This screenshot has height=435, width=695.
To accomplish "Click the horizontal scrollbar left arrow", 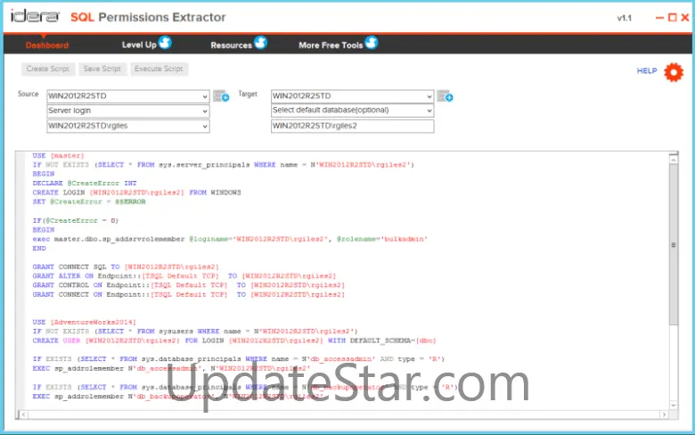I will [x=23, y=414].
